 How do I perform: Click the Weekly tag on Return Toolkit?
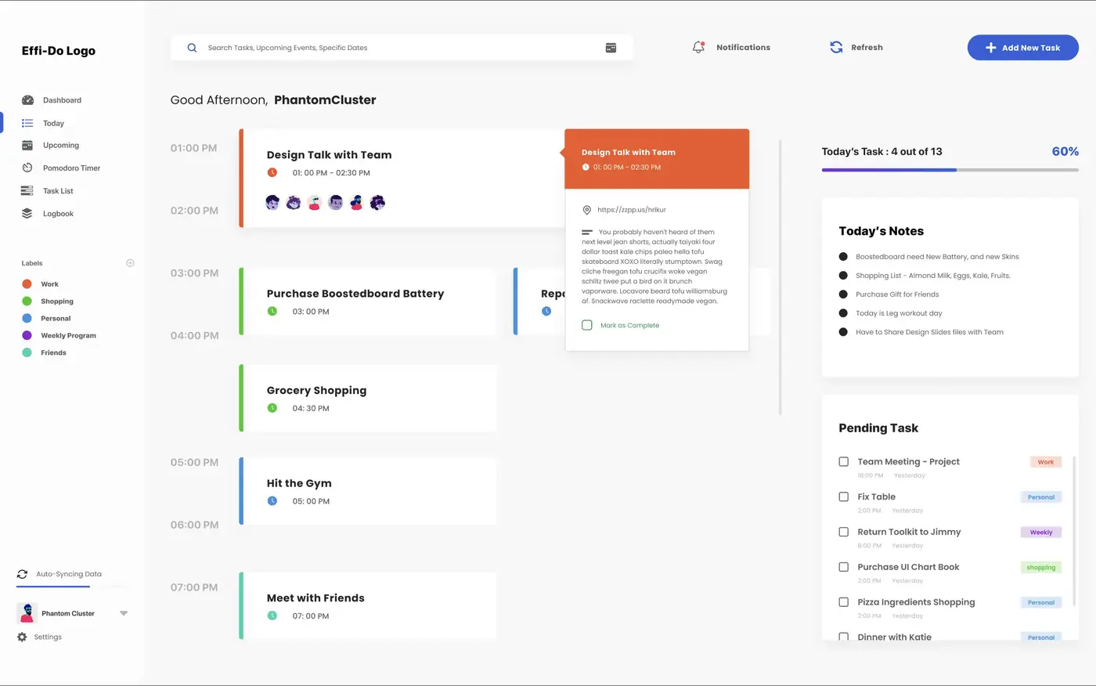coord(1041,533)
